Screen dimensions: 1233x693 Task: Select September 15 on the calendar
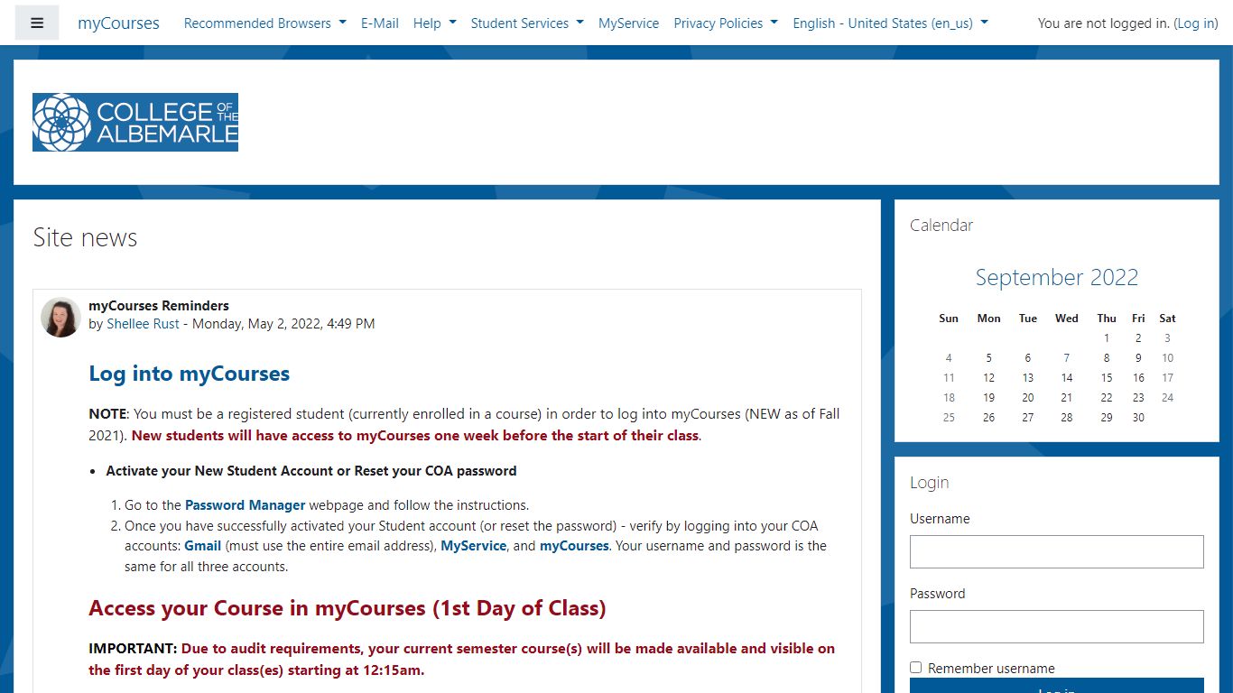coord(1107,377)
